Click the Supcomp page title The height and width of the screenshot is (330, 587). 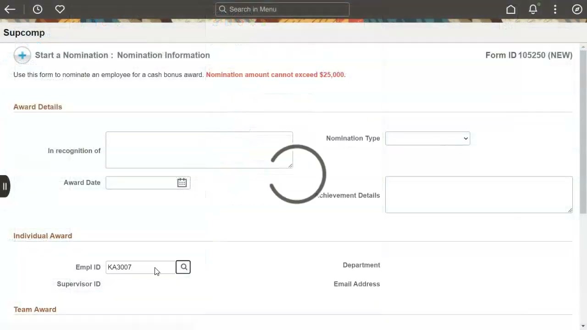(x=24, y=33)
